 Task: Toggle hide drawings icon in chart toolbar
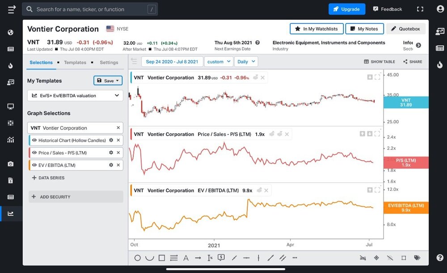point(390,258)
